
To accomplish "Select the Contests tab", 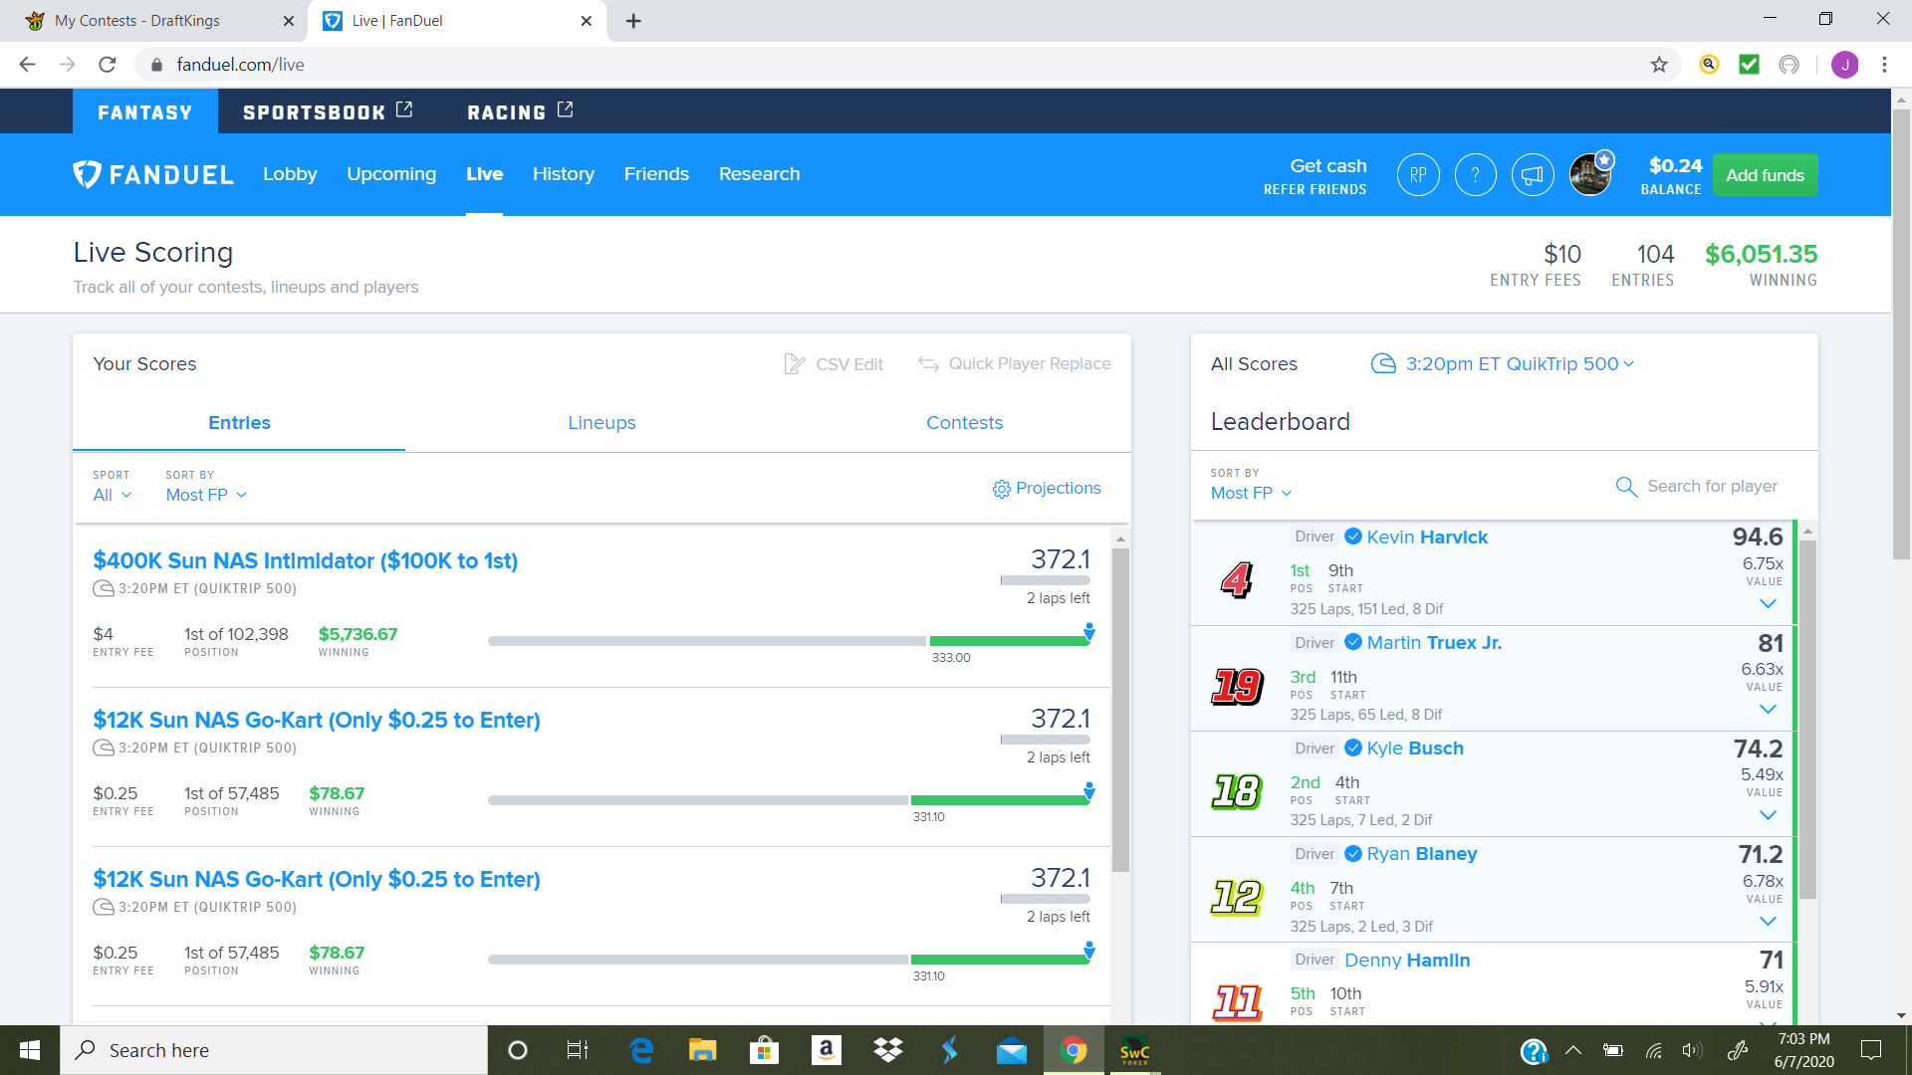I will click(965, 423).
